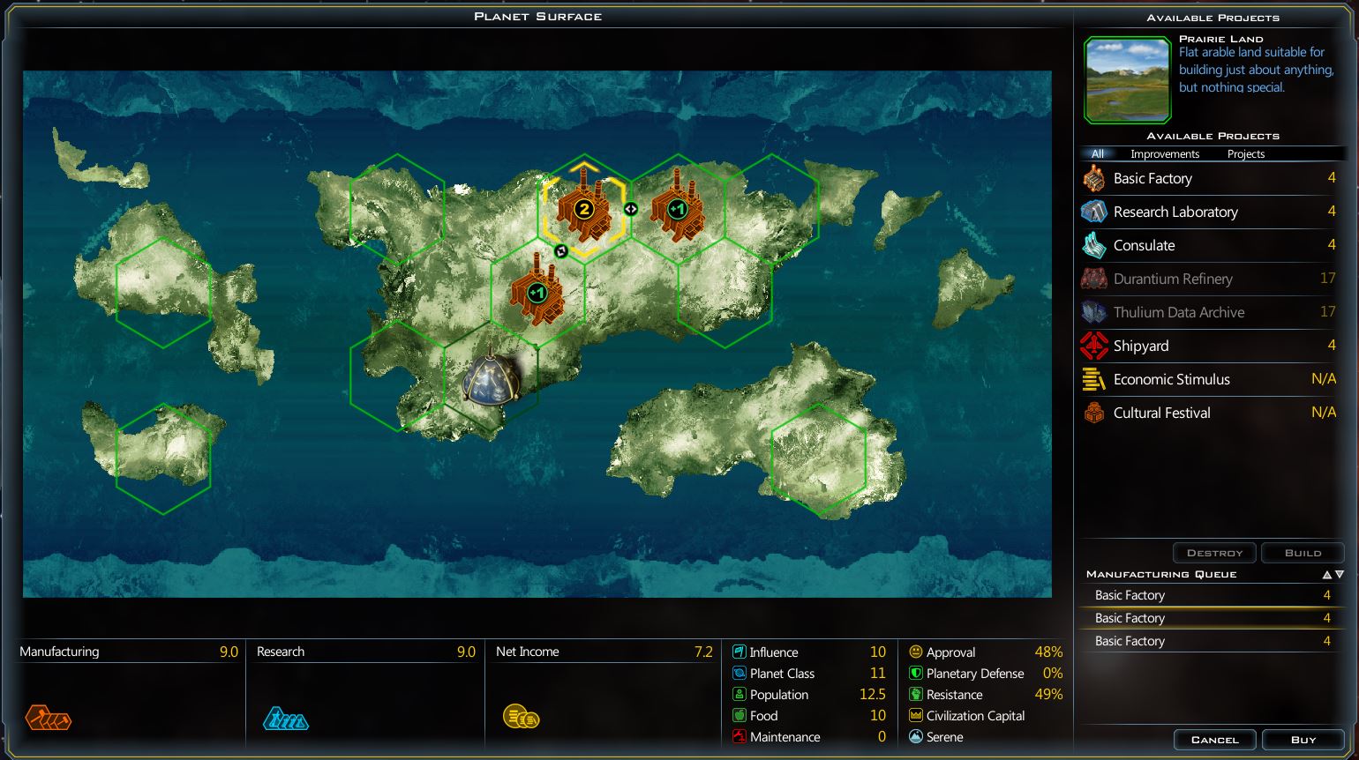This screenshot has height=760, width=1359.
Task: Move queue item up with the up arrow
Action: [x=1327, y=575]
